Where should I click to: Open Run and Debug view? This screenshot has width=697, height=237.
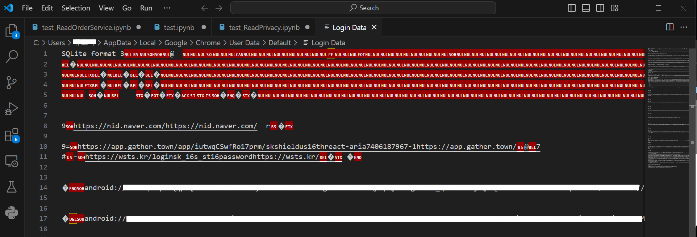tap(12, 109)
